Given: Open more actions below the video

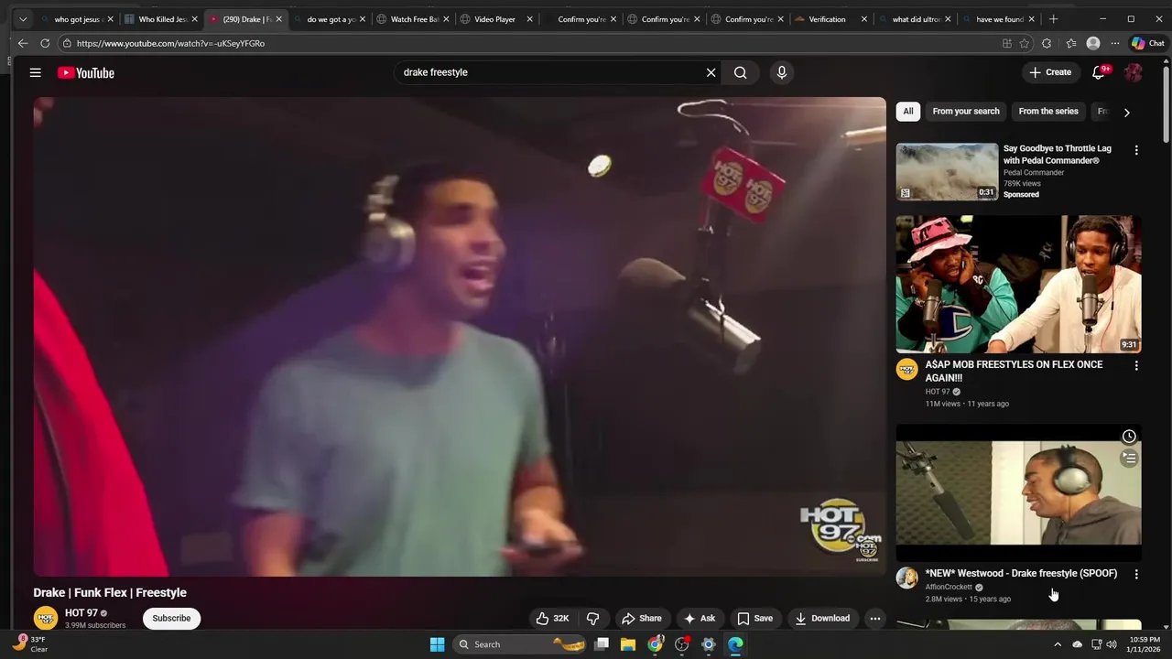Looking at the screenshot, I should click(x=875, y=619).
